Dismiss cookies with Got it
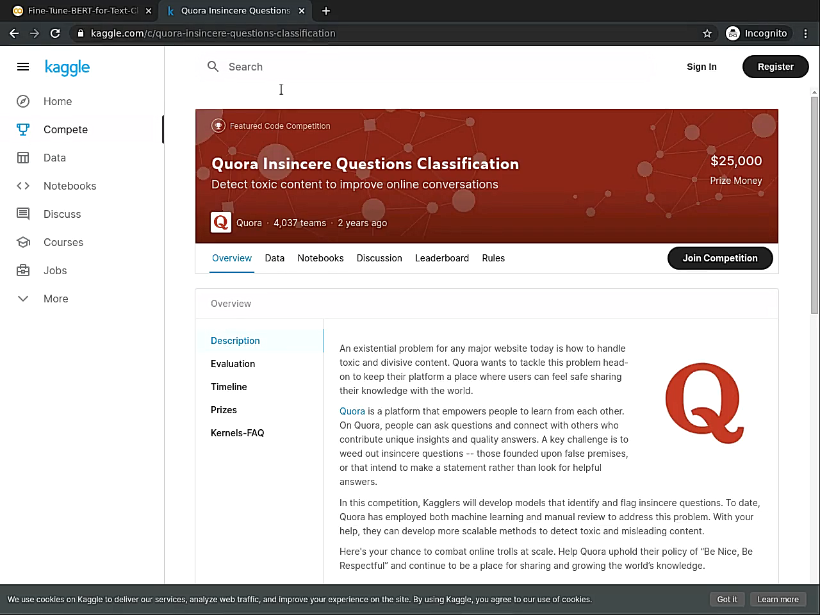 point(727,600)
